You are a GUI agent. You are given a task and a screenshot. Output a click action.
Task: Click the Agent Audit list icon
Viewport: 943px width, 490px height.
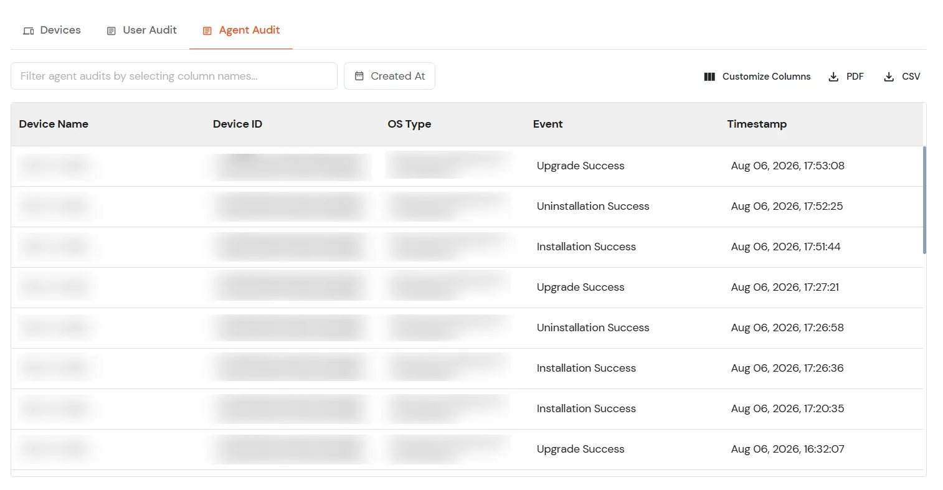[x=207, y=31]
